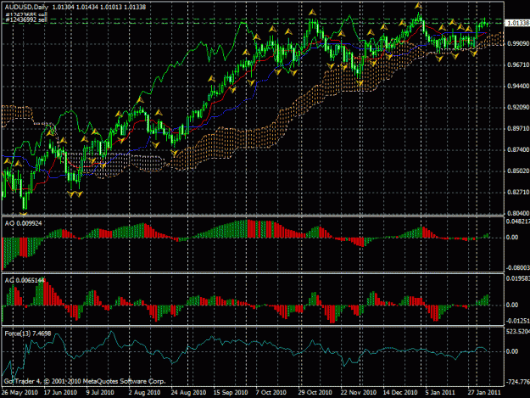Click the 5 Jan 2011 date label
The height and width of the screenshot is (398, 530).
point(440,393)
